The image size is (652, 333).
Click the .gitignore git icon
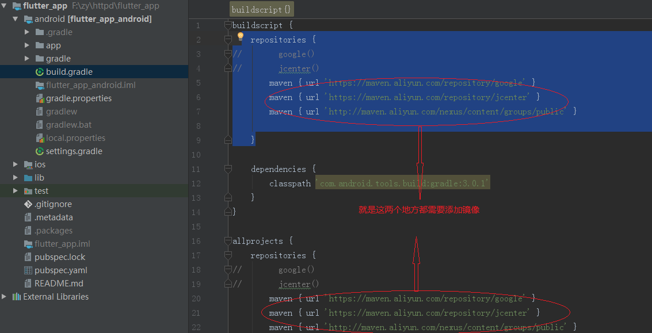point(28,204)
